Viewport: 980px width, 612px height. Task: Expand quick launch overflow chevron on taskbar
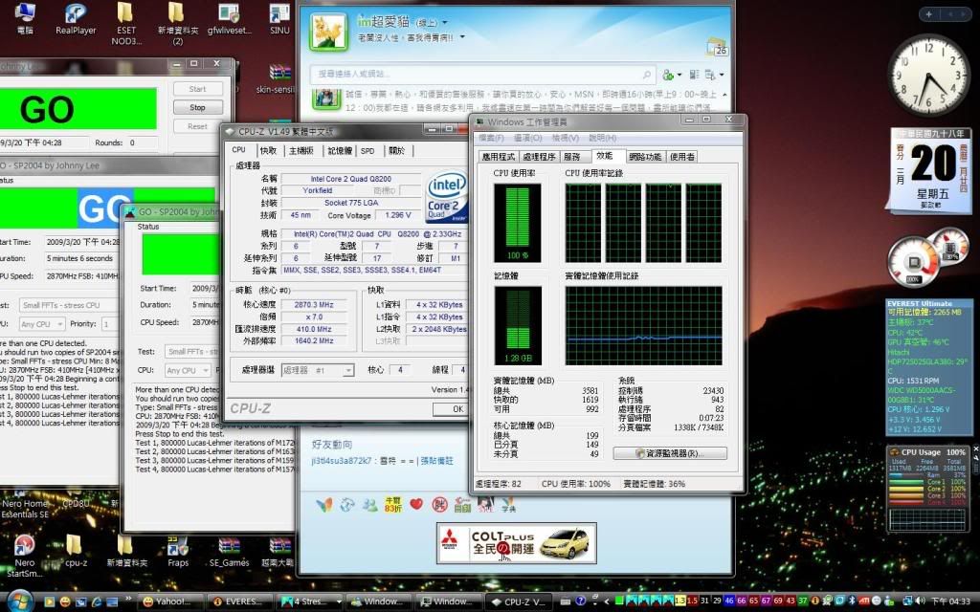(127, 599)
